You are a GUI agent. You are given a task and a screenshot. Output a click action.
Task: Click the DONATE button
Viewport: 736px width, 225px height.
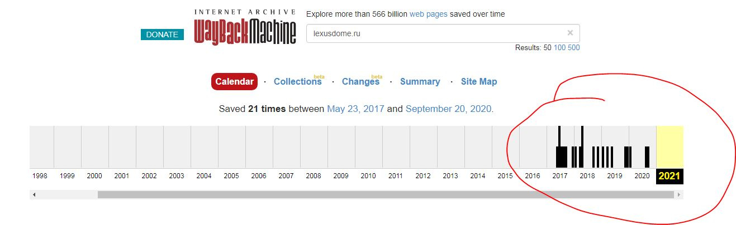click(x=162, y=35)
